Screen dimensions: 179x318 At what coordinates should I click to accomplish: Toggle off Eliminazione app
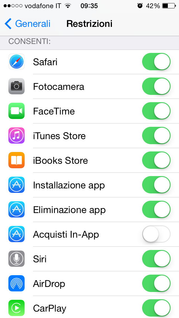156,210
